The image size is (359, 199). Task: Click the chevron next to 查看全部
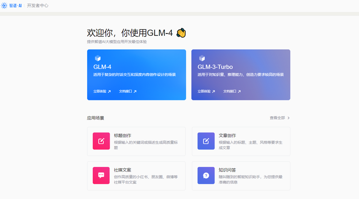[289, 118]
